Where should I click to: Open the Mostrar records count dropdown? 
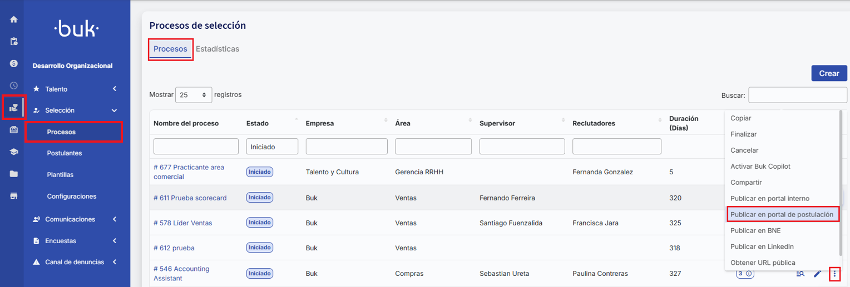point(194,95)
